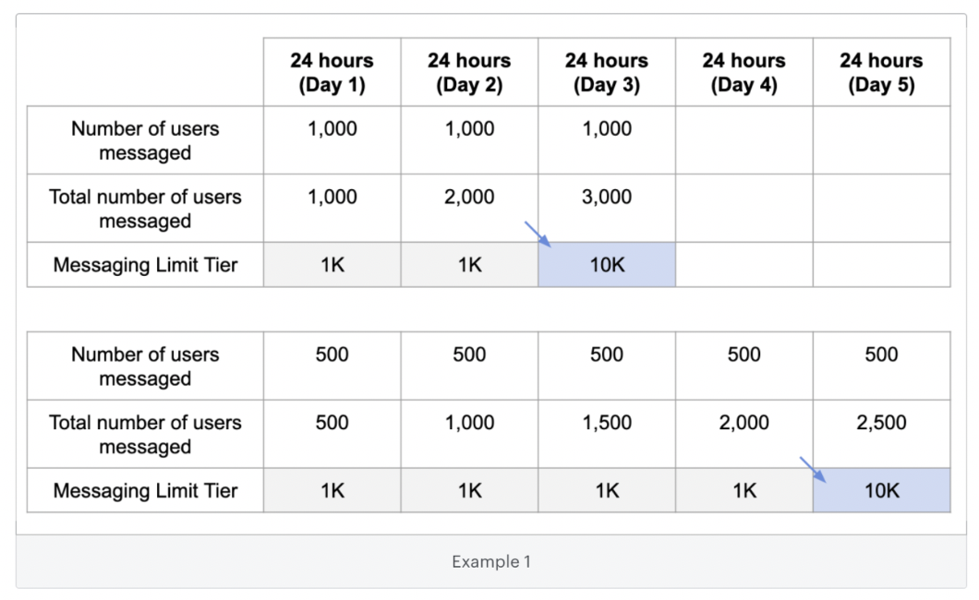
Task: Select the empty Day 5 cell in top Messaging Limit Tier row
Action: (x=881, y=265)
